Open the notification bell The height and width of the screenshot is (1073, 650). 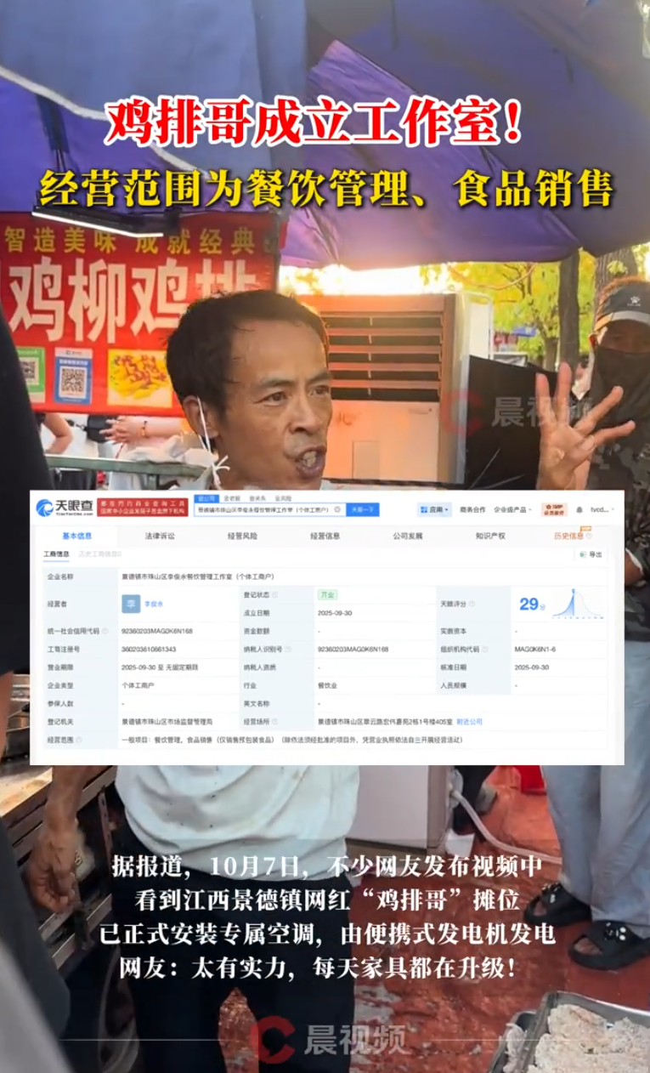point(578,509)
